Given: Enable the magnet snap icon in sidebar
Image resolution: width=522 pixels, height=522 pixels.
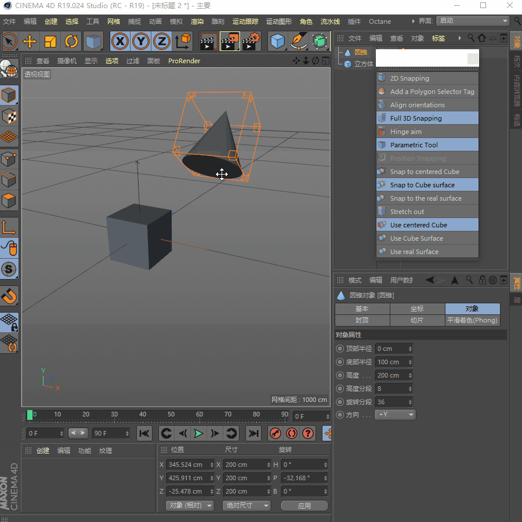Looking at the screenshot, I should pos(9,296).
